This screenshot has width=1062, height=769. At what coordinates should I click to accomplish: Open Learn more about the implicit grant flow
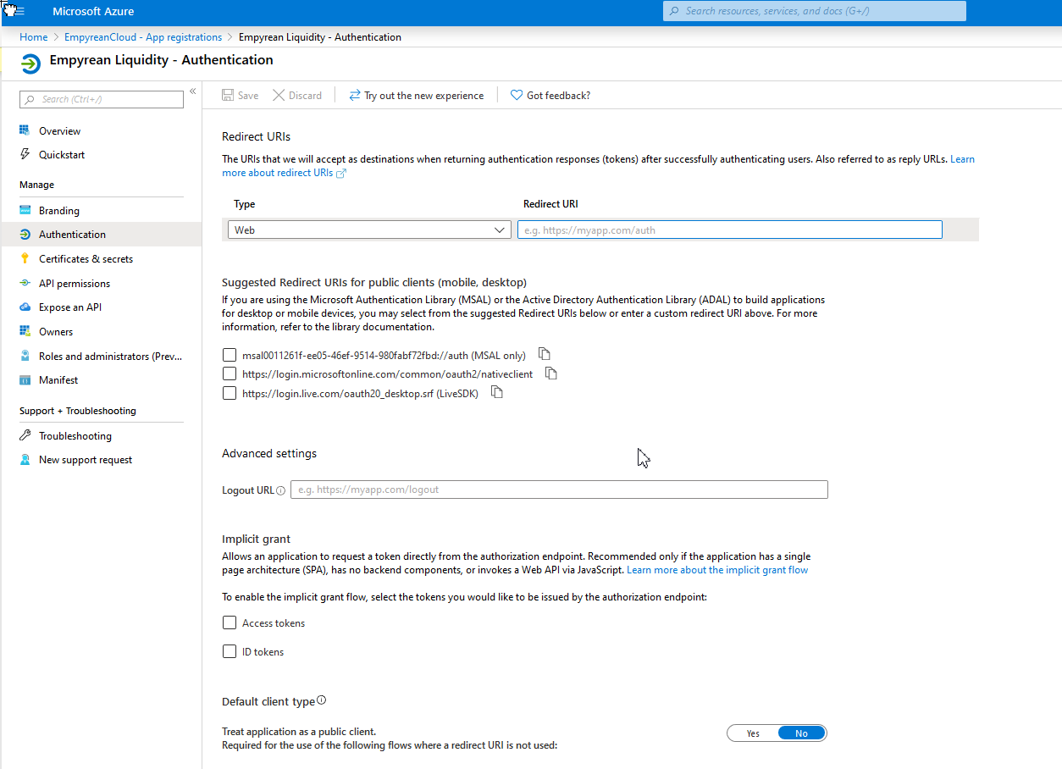pyautogui.click(x=717, y=570)
